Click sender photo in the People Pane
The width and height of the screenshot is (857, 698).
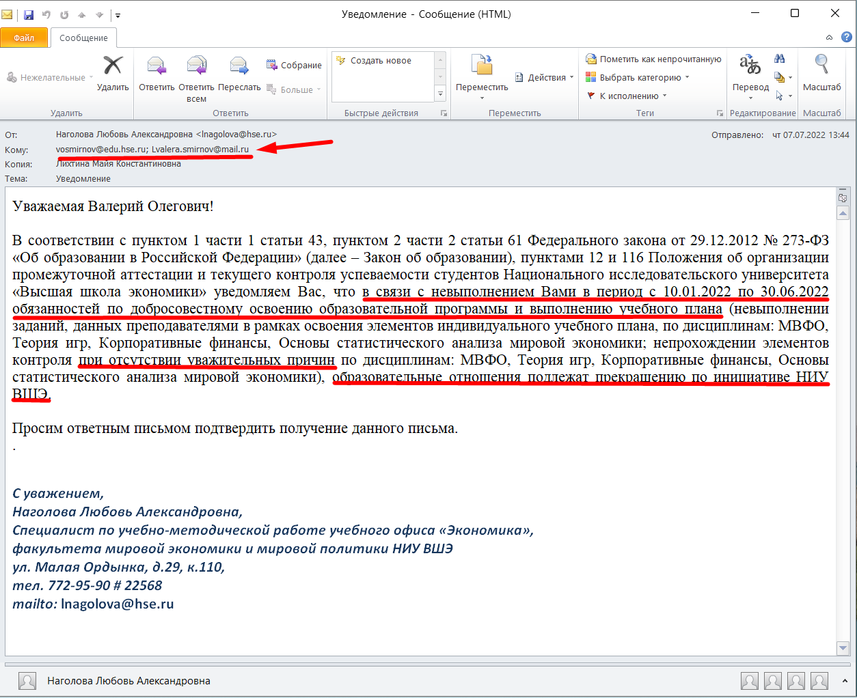coord(27,681)
